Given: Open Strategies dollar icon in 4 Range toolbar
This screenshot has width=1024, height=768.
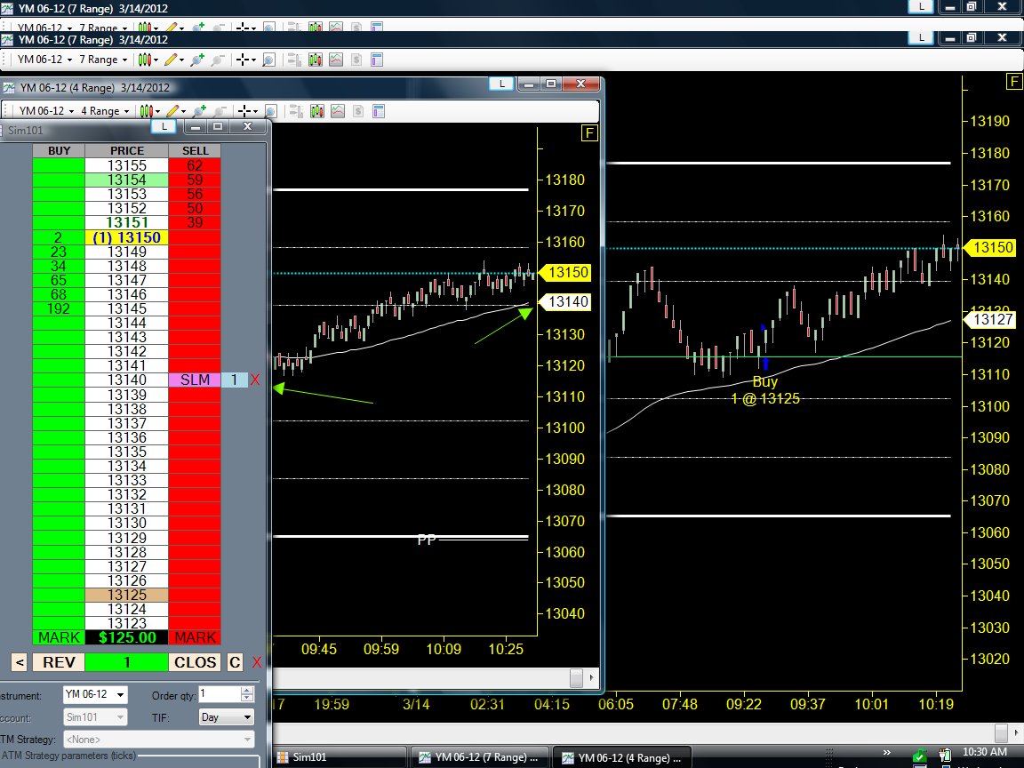Looking at the screenshot, I should (x=358, y=111).
